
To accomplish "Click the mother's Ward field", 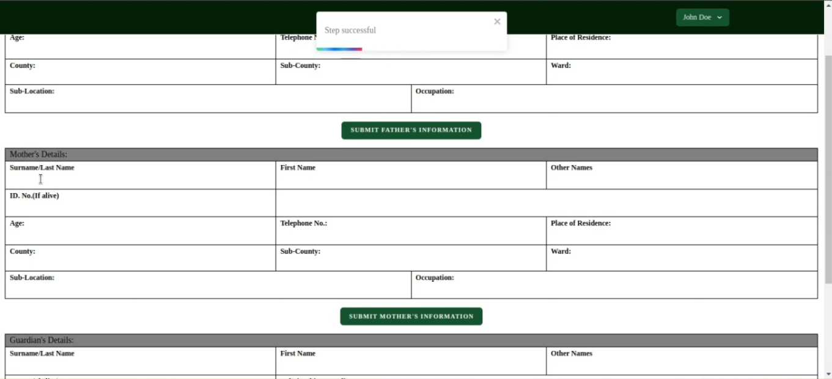I will click(672, 262).
